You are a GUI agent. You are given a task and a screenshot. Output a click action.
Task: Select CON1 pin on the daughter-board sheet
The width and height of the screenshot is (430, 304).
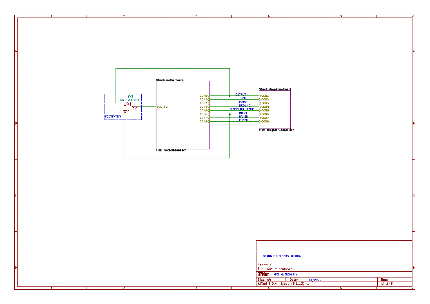pos(264,95)
